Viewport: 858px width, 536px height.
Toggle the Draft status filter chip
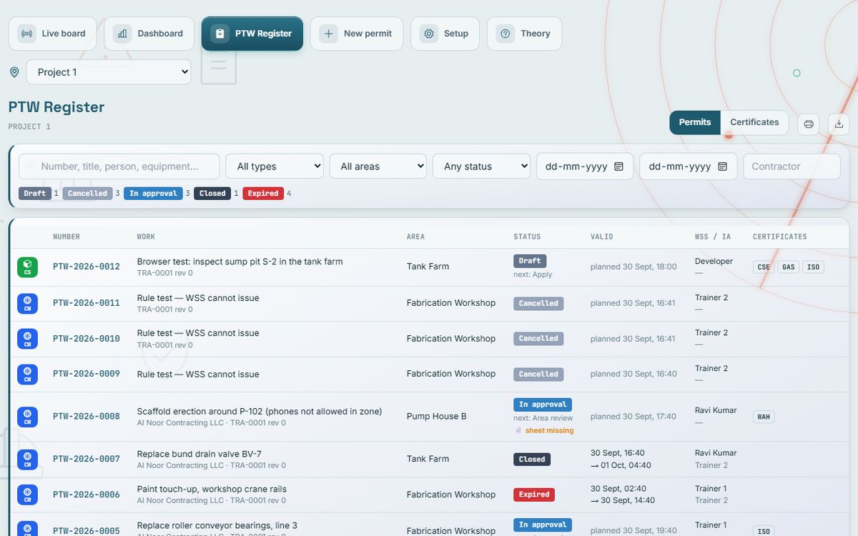coord(35,194)
